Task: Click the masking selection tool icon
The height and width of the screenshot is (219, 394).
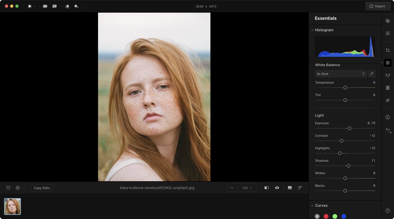Action: point(388,33)
